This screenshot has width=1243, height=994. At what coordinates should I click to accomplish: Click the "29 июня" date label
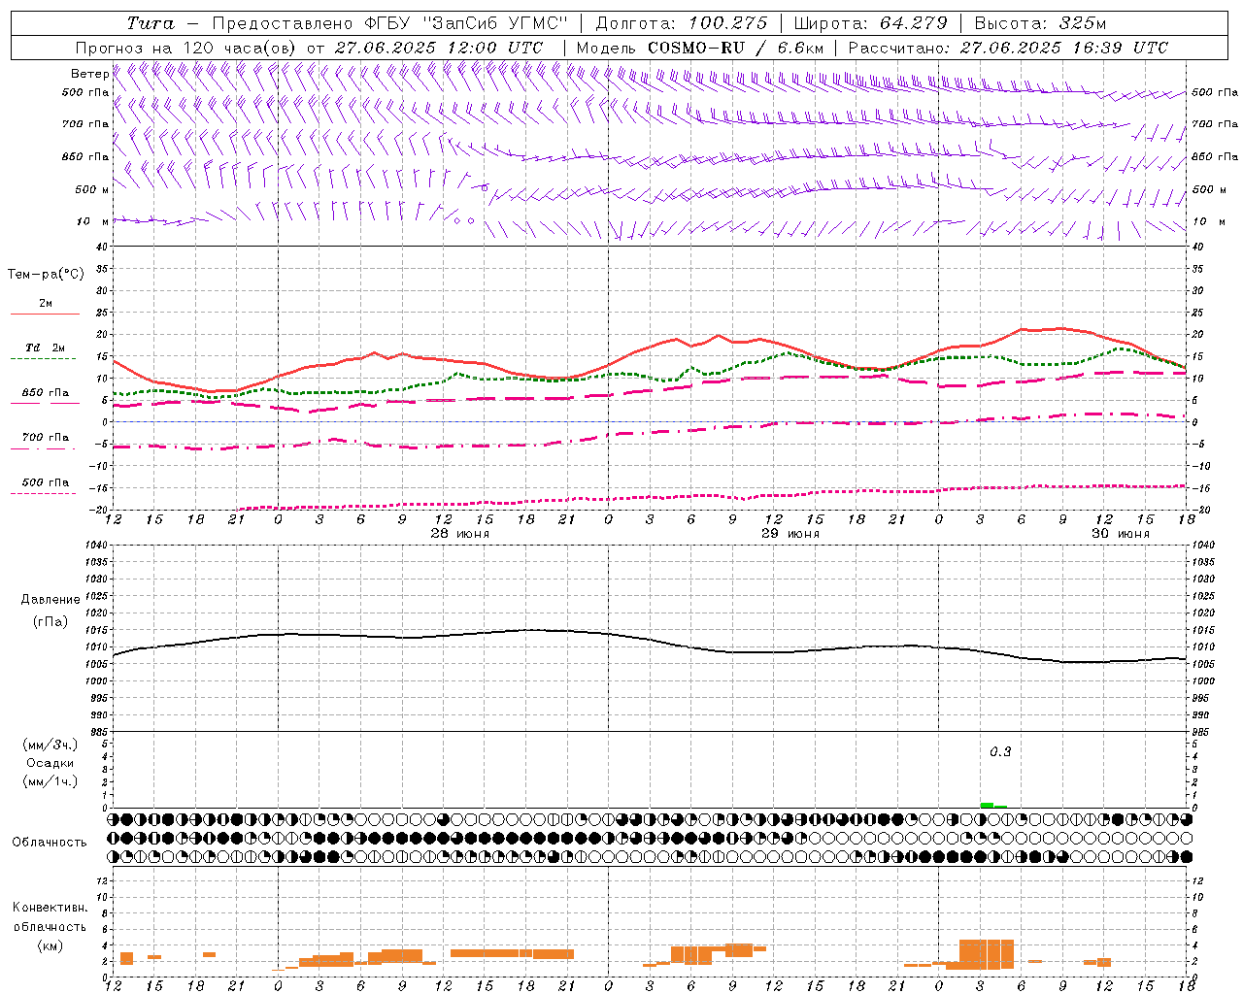[790, 534]
